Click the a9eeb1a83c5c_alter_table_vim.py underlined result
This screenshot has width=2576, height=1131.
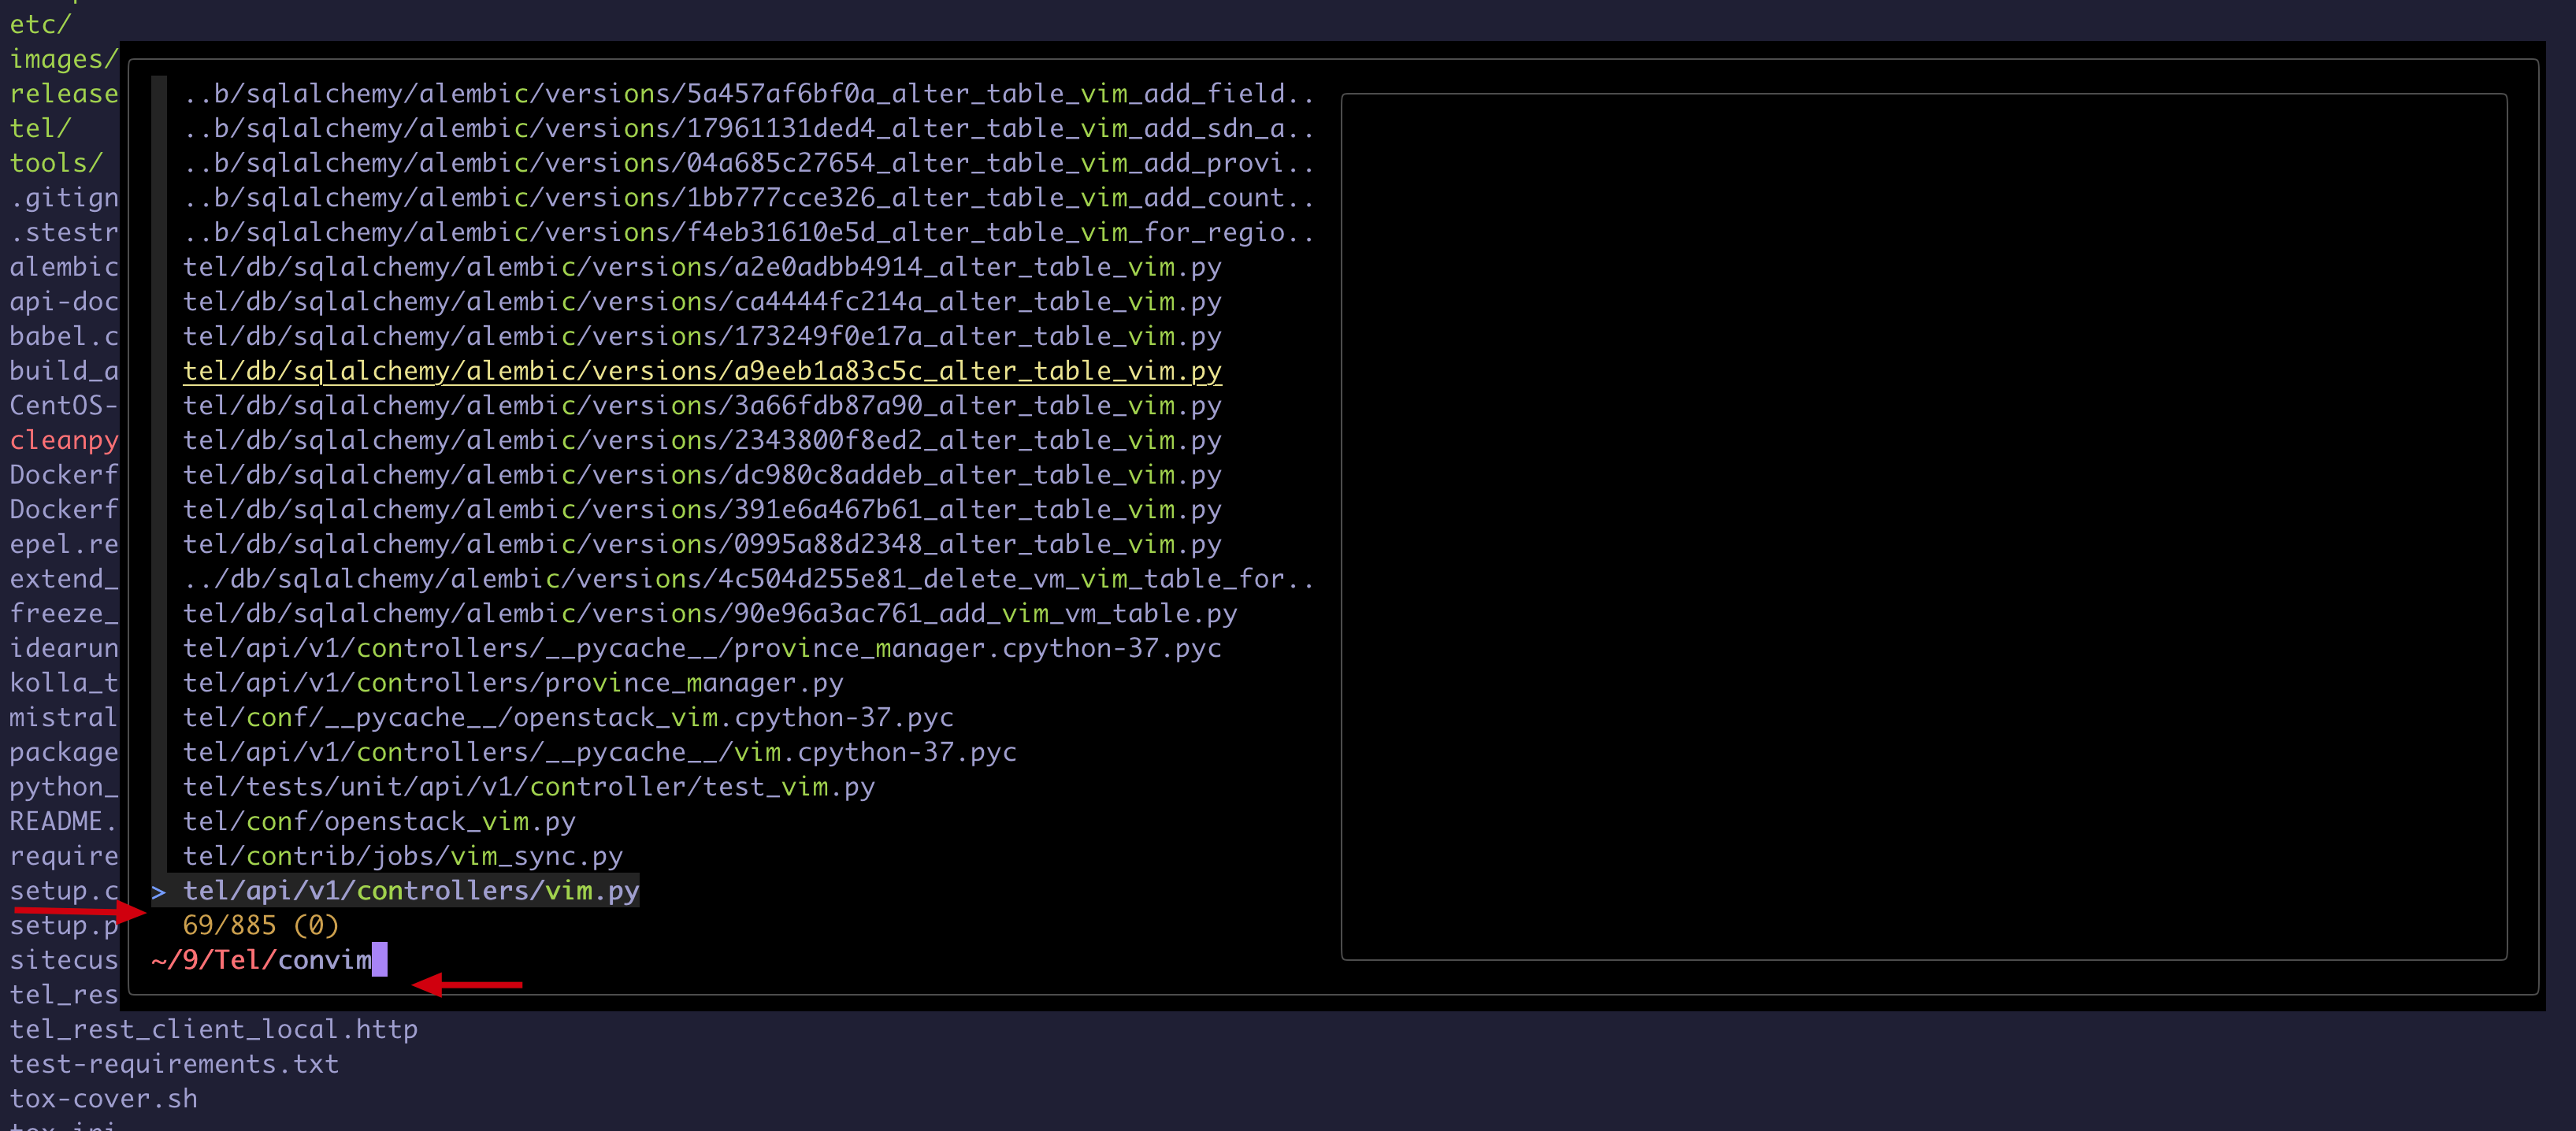click(x=701, y=371)
